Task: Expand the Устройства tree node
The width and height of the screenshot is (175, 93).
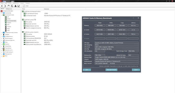Action: pyautogui.click(x=1, y=46)
